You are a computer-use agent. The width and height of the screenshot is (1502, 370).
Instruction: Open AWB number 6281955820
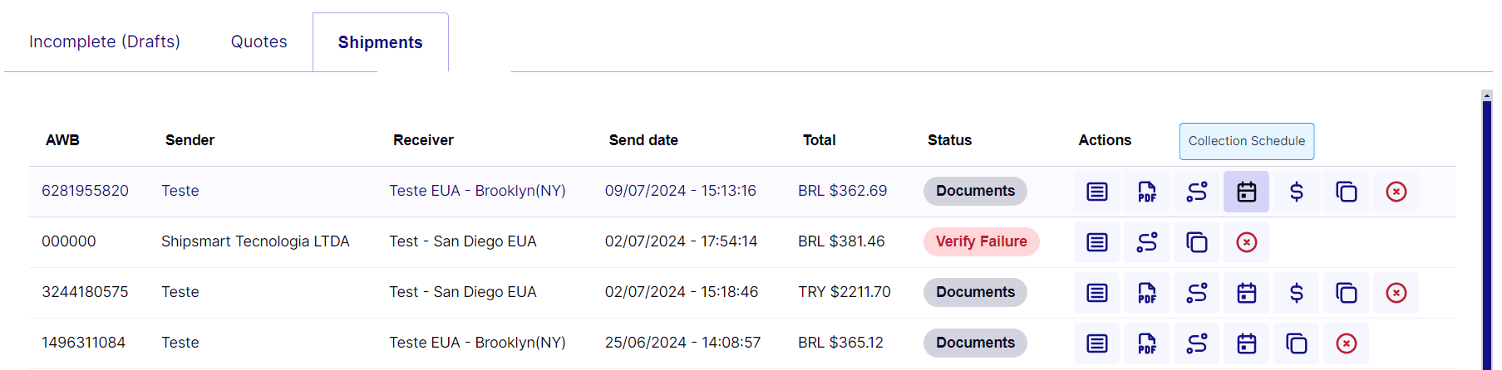coord(85,191)
